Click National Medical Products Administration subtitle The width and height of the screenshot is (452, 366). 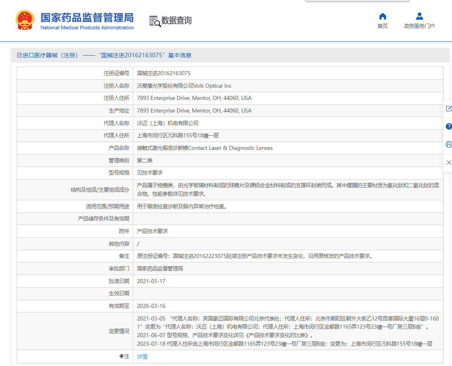87,28
